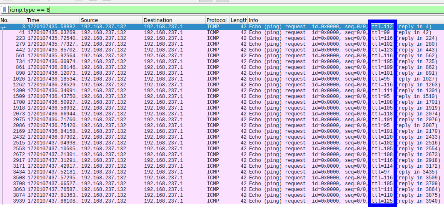Select packet number 2075 row
444x208 pixels.
(222, 120)
